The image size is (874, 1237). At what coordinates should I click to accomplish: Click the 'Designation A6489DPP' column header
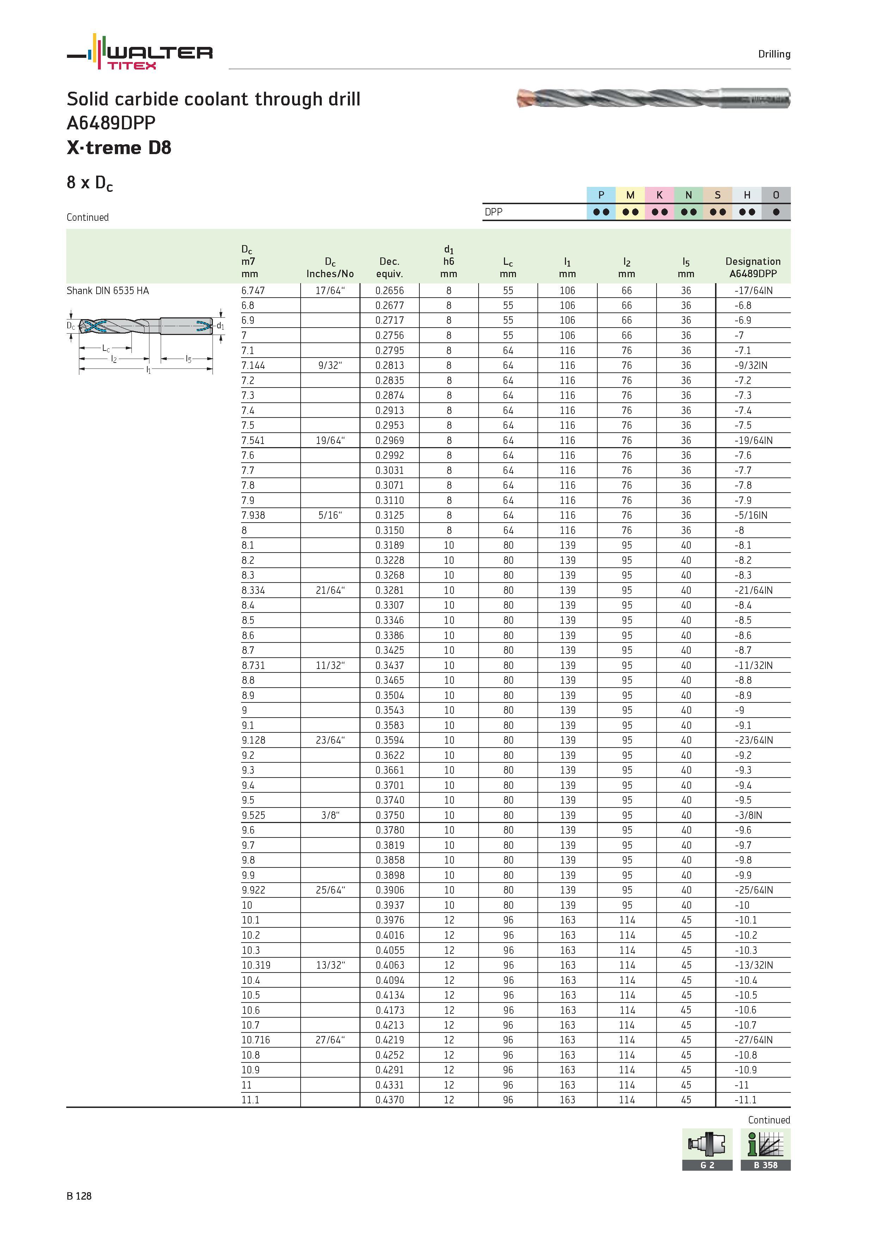pyautogui.click(x=753, y=268)
